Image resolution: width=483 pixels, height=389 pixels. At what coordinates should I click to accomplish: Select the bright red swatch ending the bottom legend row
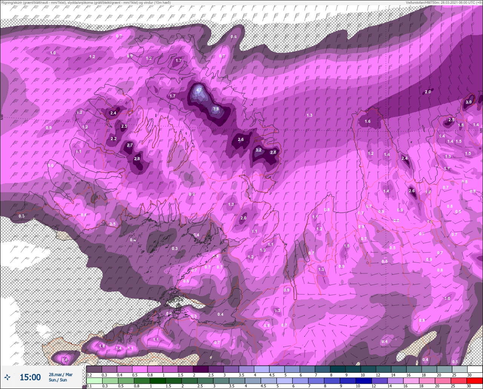click(475, 380)
